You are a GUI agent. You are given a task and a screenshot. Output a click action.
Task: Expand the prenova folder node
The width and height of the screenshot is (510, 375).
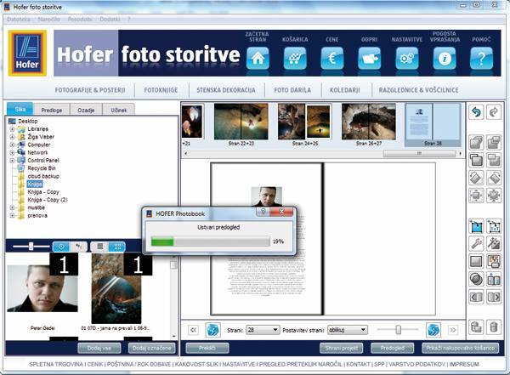point(12,215)
